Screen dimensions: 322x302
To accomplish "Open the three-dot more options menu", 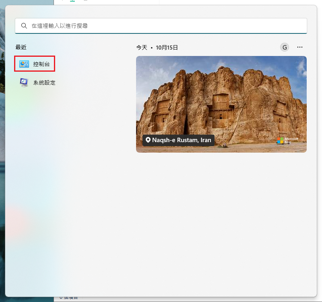I will [300, 47].
